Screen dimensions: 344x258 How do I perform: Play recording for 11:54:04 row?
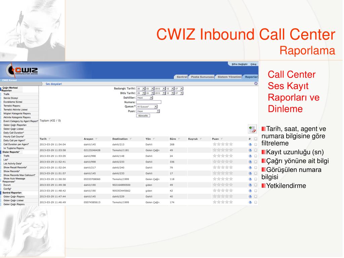(x=250, y=144)
